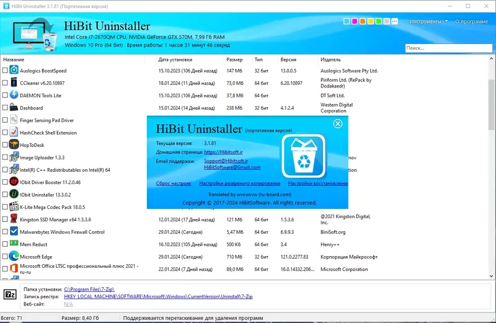Screen dimensions: 496x323
Task: Open the Инструменты dropdown menu
Action: 428,21
